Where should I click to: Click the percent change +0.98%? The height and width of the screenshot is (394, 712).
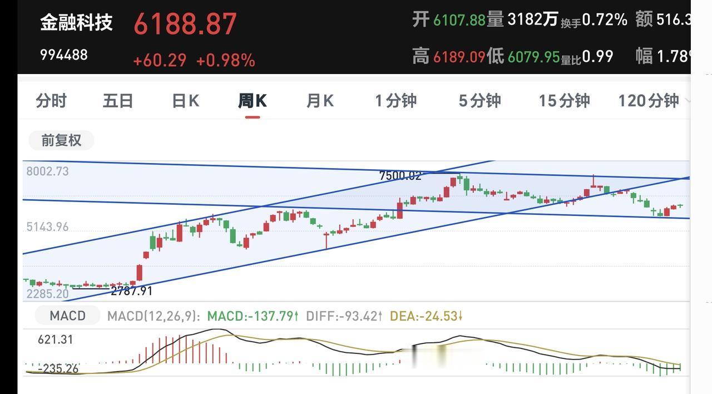click(226, 60)
